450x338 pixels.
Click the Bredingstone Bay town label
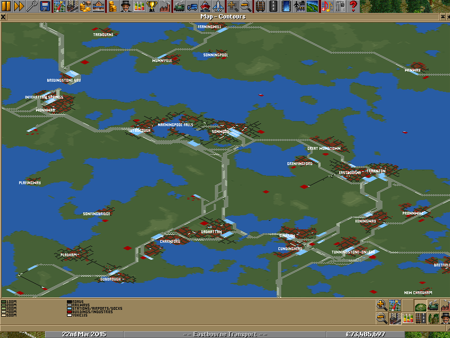click(64, 80)
